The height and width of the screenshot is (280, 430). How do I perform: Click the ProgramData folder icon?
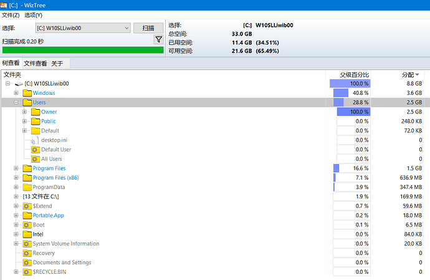coord(27,187)
